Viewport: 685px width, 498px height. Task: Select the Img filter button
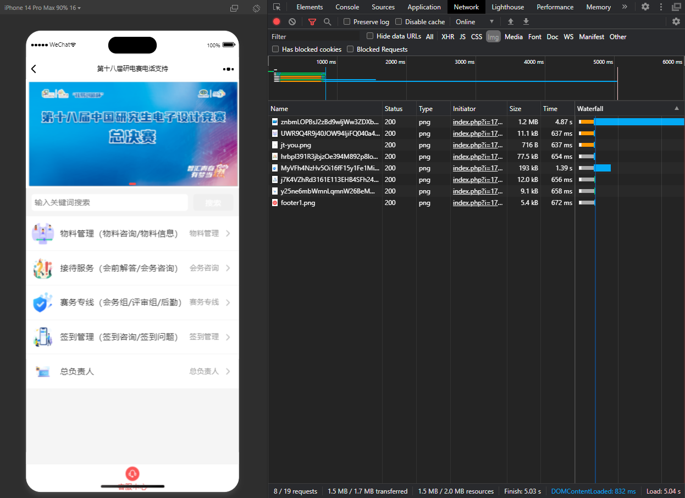click(x=493, y=37)
